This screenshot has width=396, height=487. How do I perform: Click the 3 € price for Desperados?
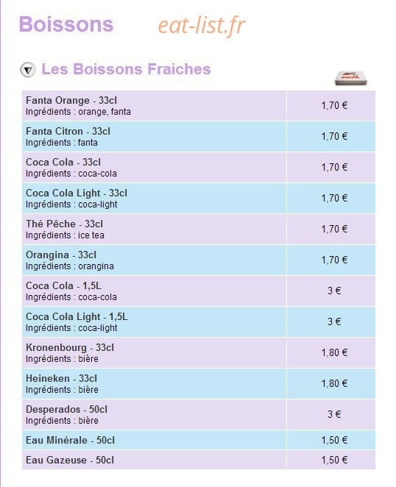(334, 414)
